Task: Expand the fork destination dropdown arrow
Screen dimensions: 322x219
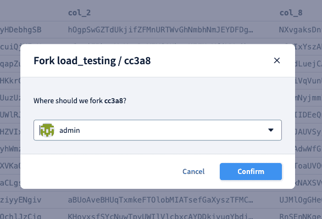Action: 271,130
